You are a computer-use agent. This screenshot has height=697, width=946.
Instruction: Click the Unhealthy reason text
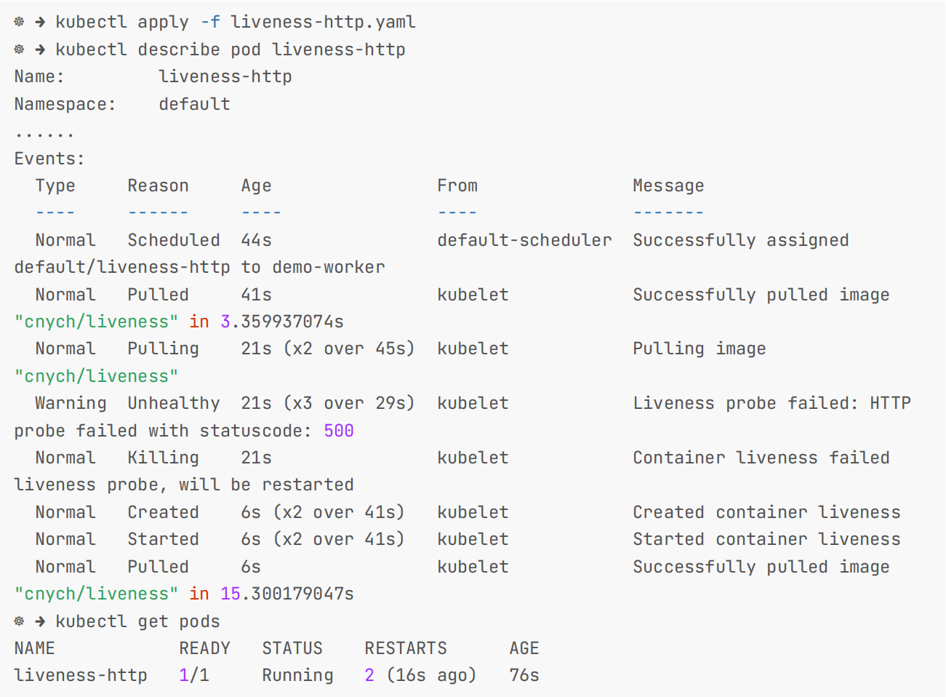[x=174, y=403]
